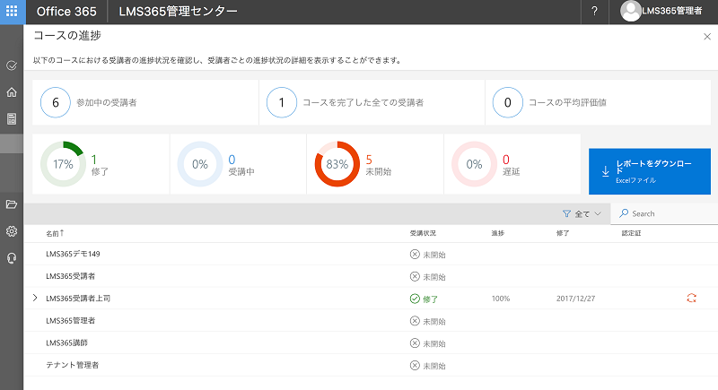
Task: Click the red refresh icon on LMS365受講者上司 row
Action: [690, 298]
